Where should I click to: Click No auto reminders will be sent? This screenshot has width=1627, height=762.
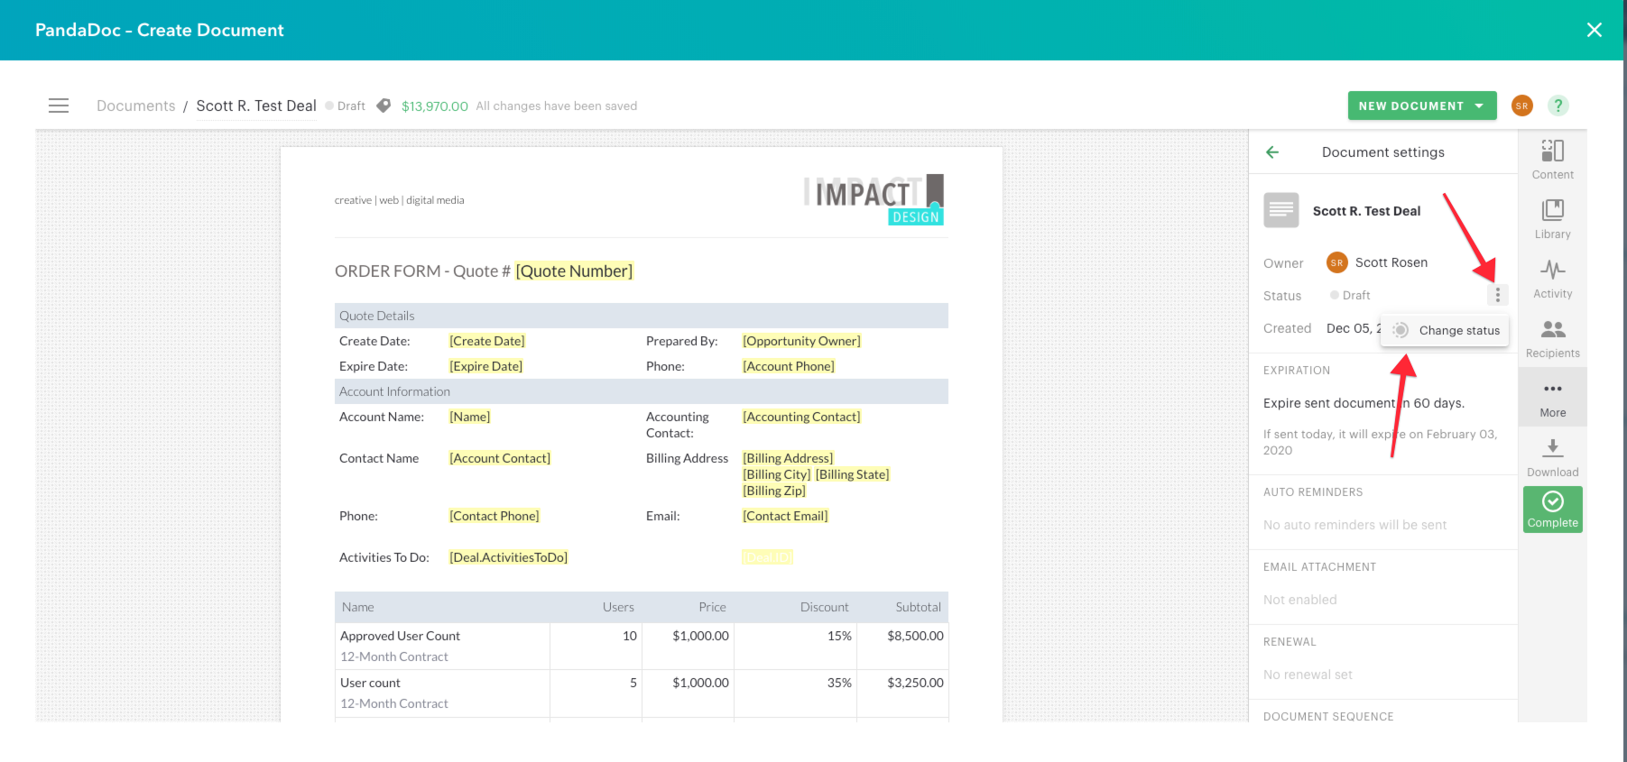coord(1354,525)
